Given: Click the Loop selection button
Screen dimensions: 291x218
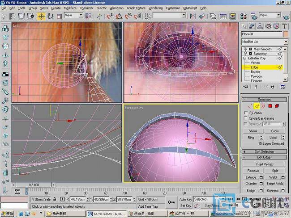Looking at the screenshot, I should click(273, 138).
